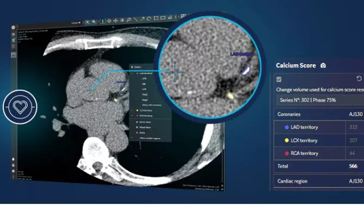Select the LCX territory row label
Screen dimensions: 364x205
(304, 140)
